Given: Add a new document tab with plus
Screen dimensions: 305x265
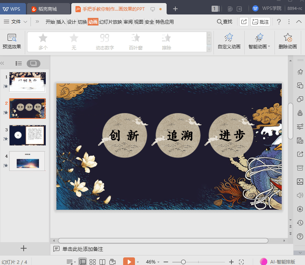Looking at the screenshot, I should (x=175, y=9).
